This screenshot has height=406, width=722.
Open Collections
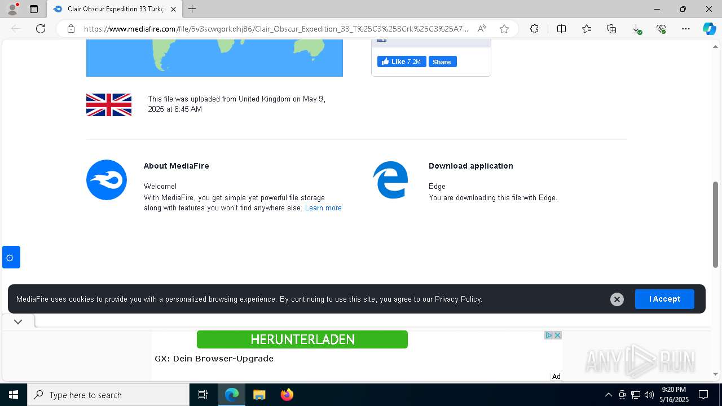[611, 29]
